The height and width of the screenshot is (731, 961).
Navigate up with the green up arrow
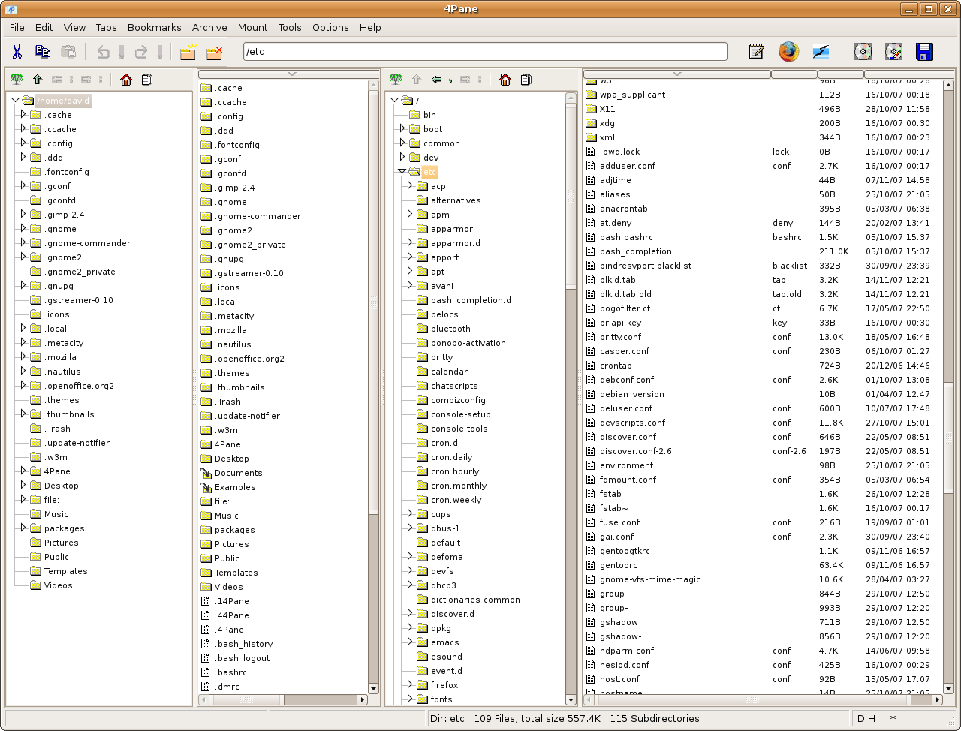point(38,78)
